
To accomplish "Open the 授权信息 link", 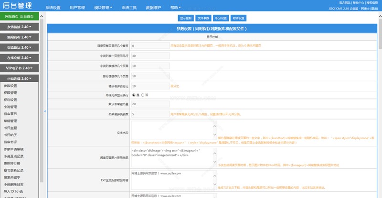I will tap(372, 3).
